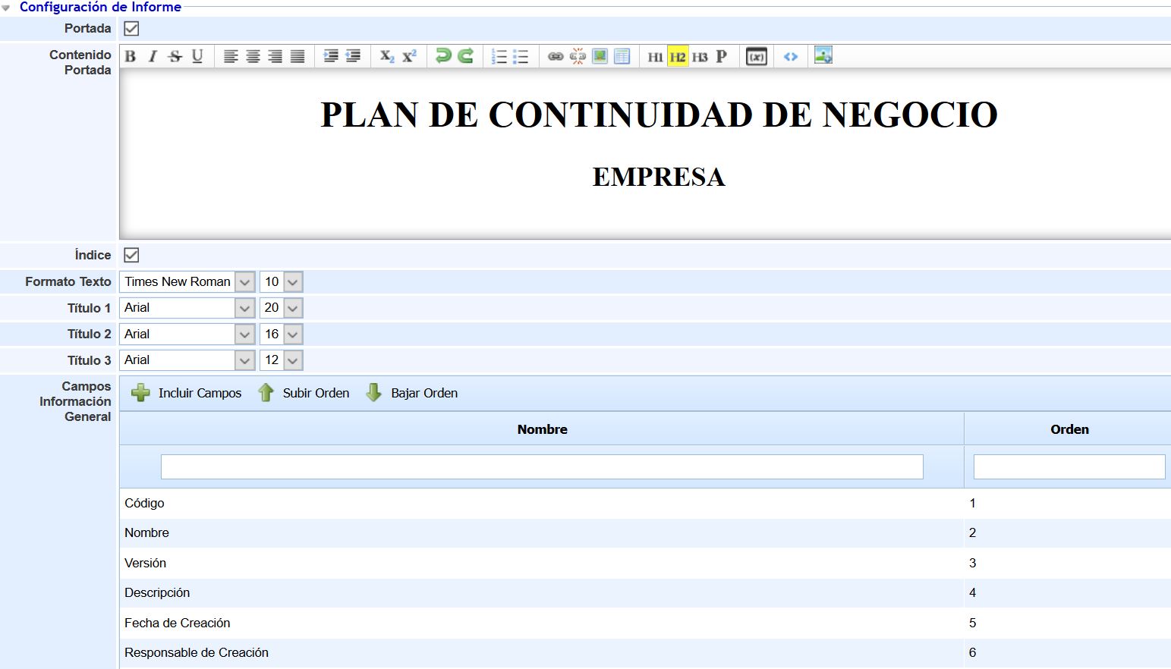Insert a numbered list
Image resolution: width=1171 pixels, height=669 pixels.
click(x=498, y=55)
